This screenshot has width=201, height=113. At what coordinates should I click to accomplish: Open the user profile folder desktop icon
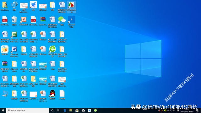tap(5, 6)
